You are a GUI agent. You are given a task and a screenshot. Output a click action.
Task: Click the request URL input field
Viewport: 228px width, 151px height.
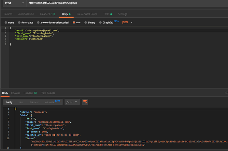coord(127,3)
